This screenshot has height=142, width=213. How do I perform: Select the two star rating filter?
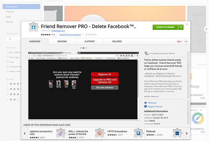7,99
